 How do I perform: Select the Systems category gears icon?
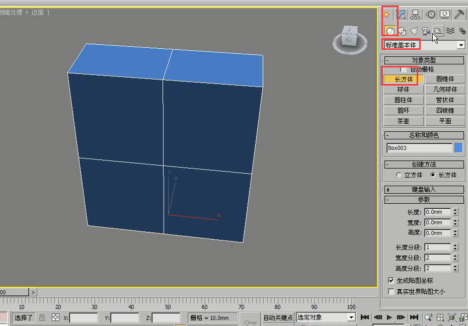pos(463,31)
